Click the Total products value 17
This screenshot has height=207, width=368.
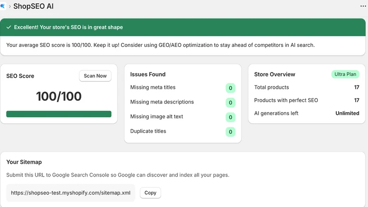coord(356,87)
